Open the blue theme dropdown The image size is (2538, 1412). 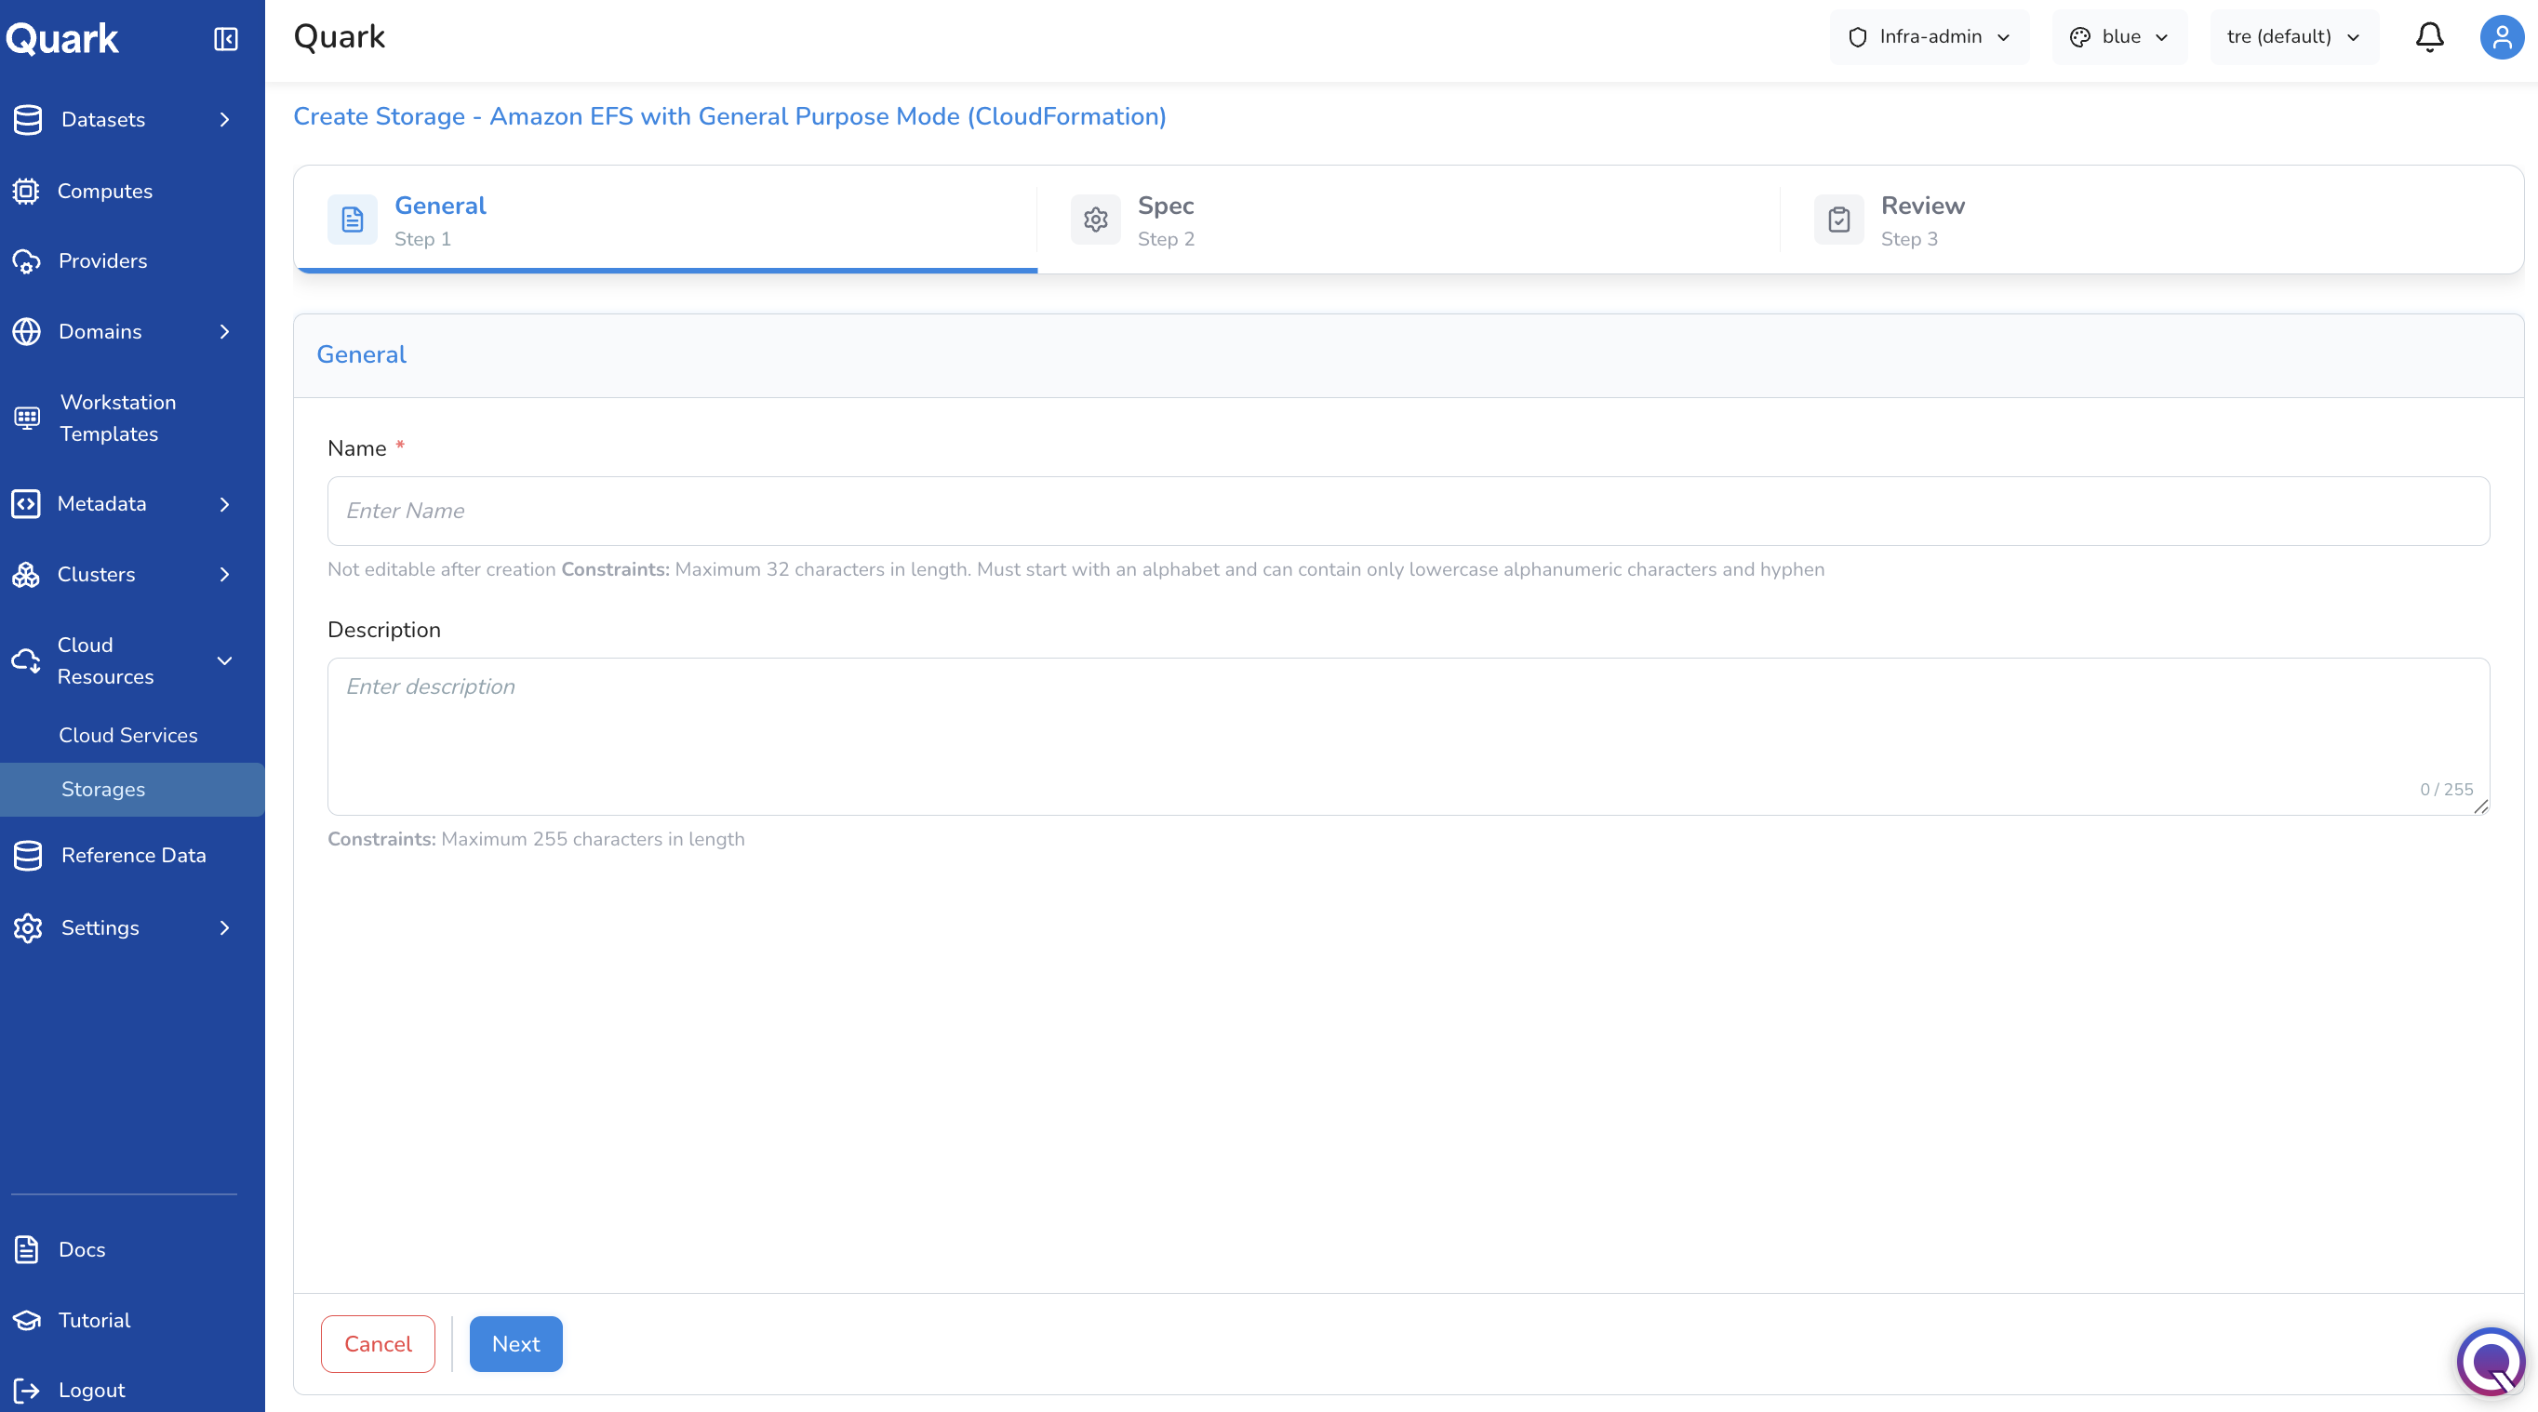2119,37
